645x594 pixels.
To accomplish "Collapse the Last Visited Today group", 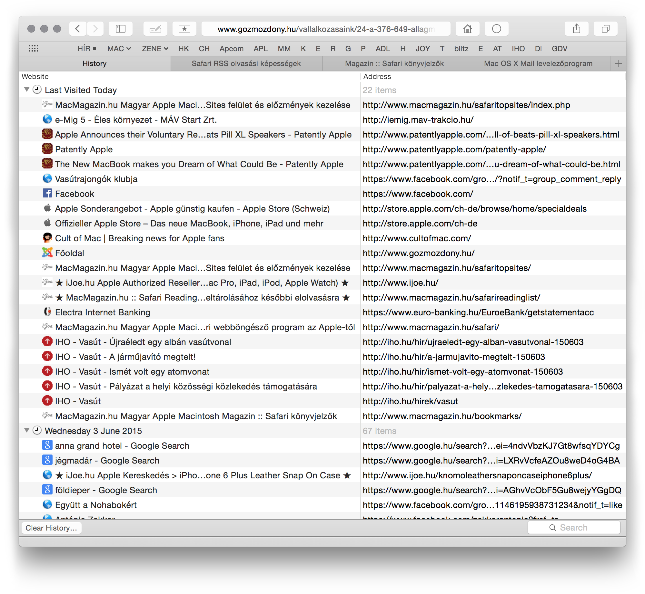I will [27, 90].
